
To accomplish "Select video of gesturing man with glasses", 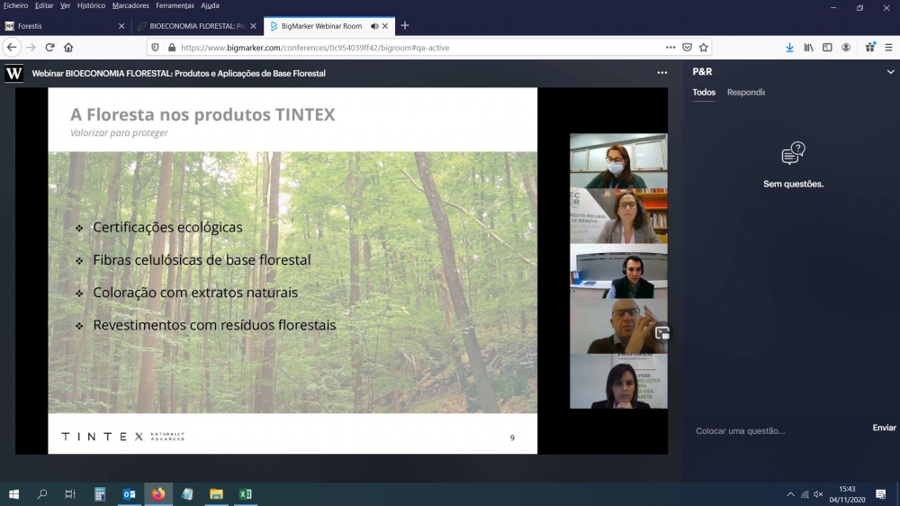I will 618,326.
